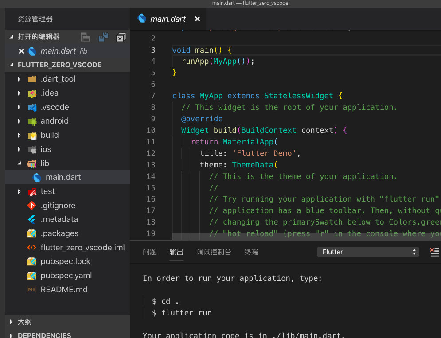Click '$ flutter run' in the output
Screen dimensions: 441x338
tap(182, 313)
